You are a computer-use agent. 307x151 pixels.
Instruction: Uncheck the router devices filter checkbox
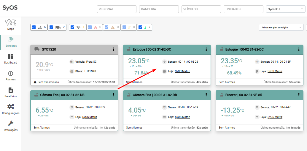pos(34,27)
